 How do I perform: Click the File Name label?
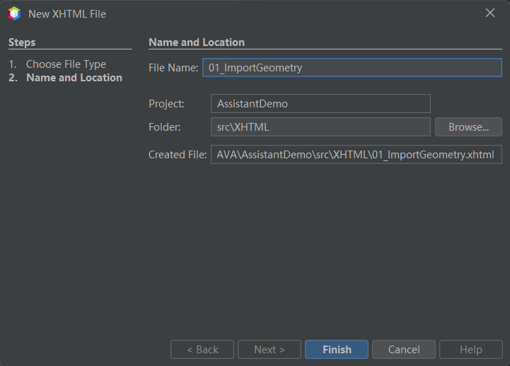coord(173,68)
